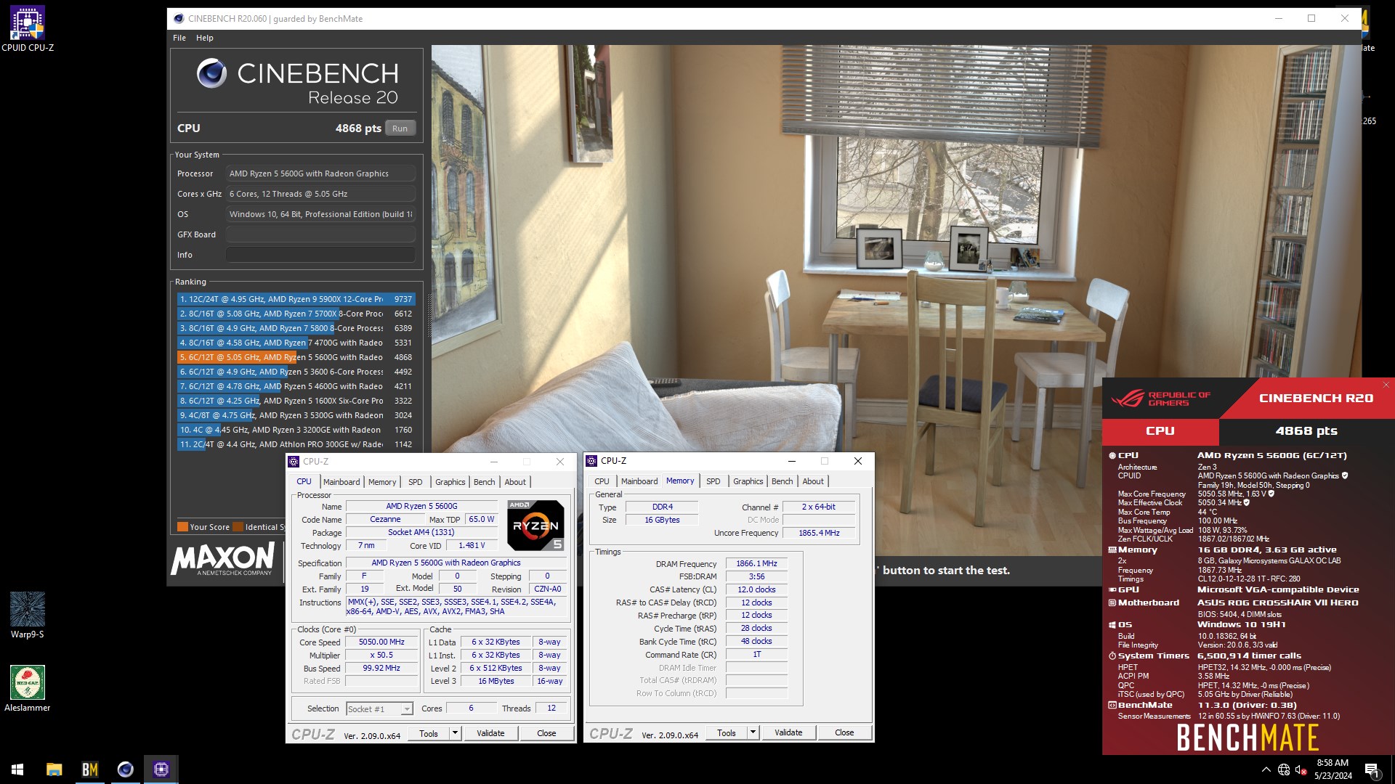Switch to Mainboard tab in right CPU-Z
The image size is (1395, 784).
639,481
